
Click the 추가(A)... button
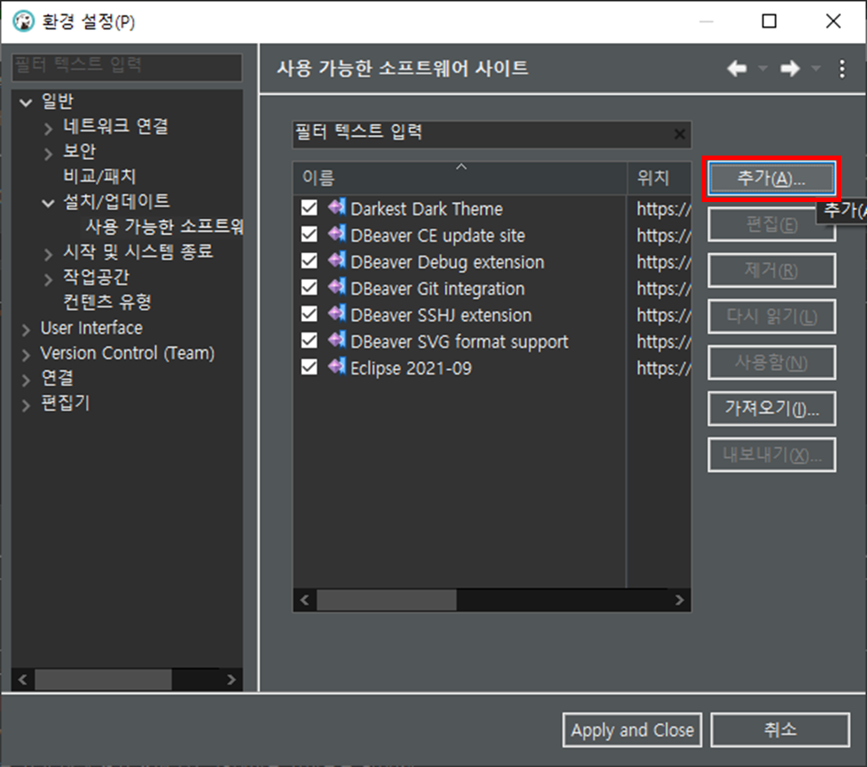coord(771,178)
